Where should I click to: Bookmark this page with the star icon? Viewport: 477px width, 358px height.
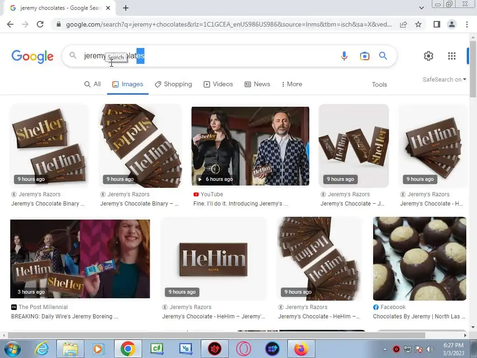[x=418, y=24]
